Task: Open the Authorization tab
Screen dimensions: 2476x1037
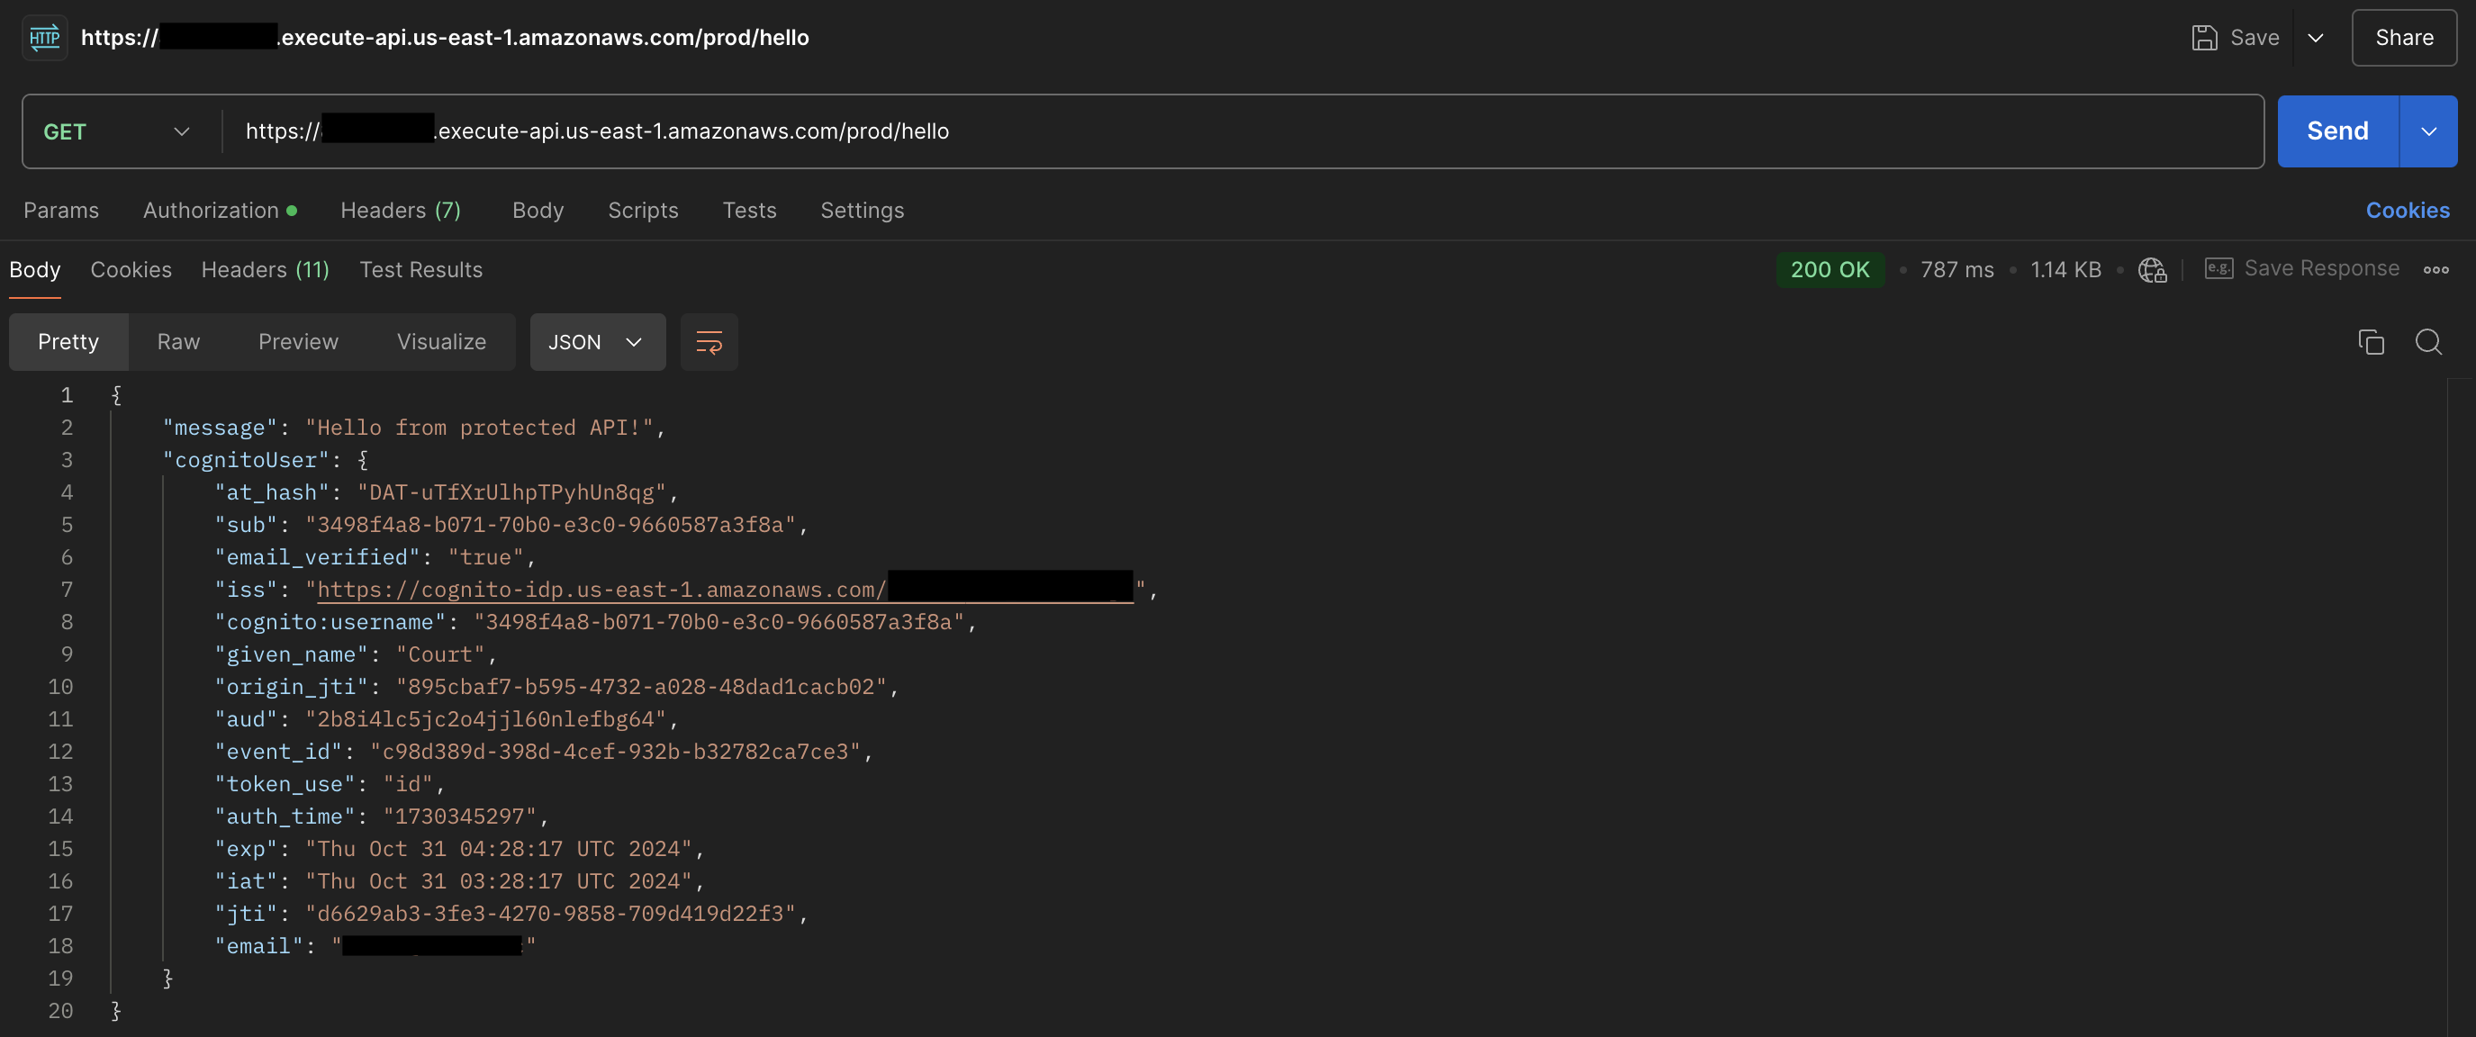Action: tap(219, 211)
